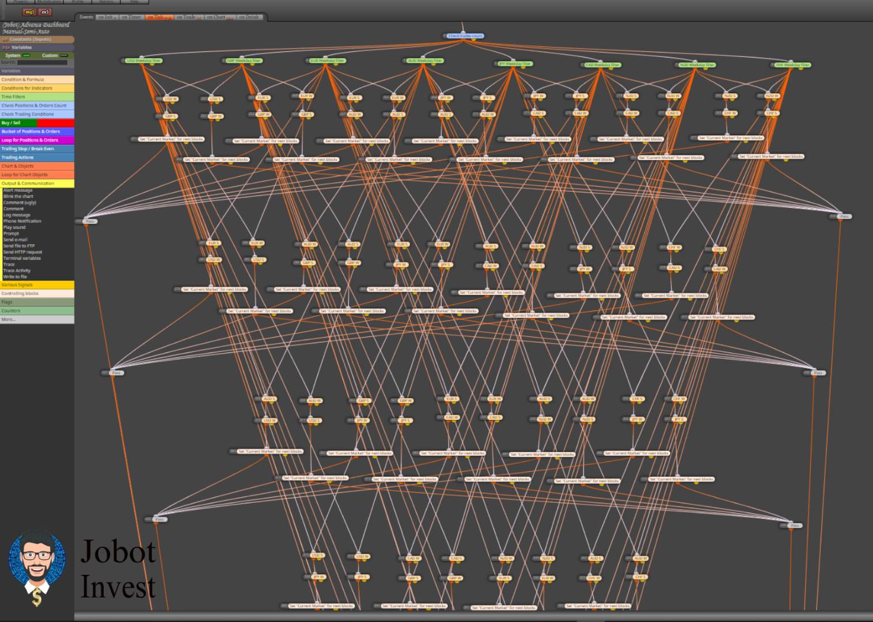Expand the Condition & Formula category
873x622 pixels.
[37, 79]
